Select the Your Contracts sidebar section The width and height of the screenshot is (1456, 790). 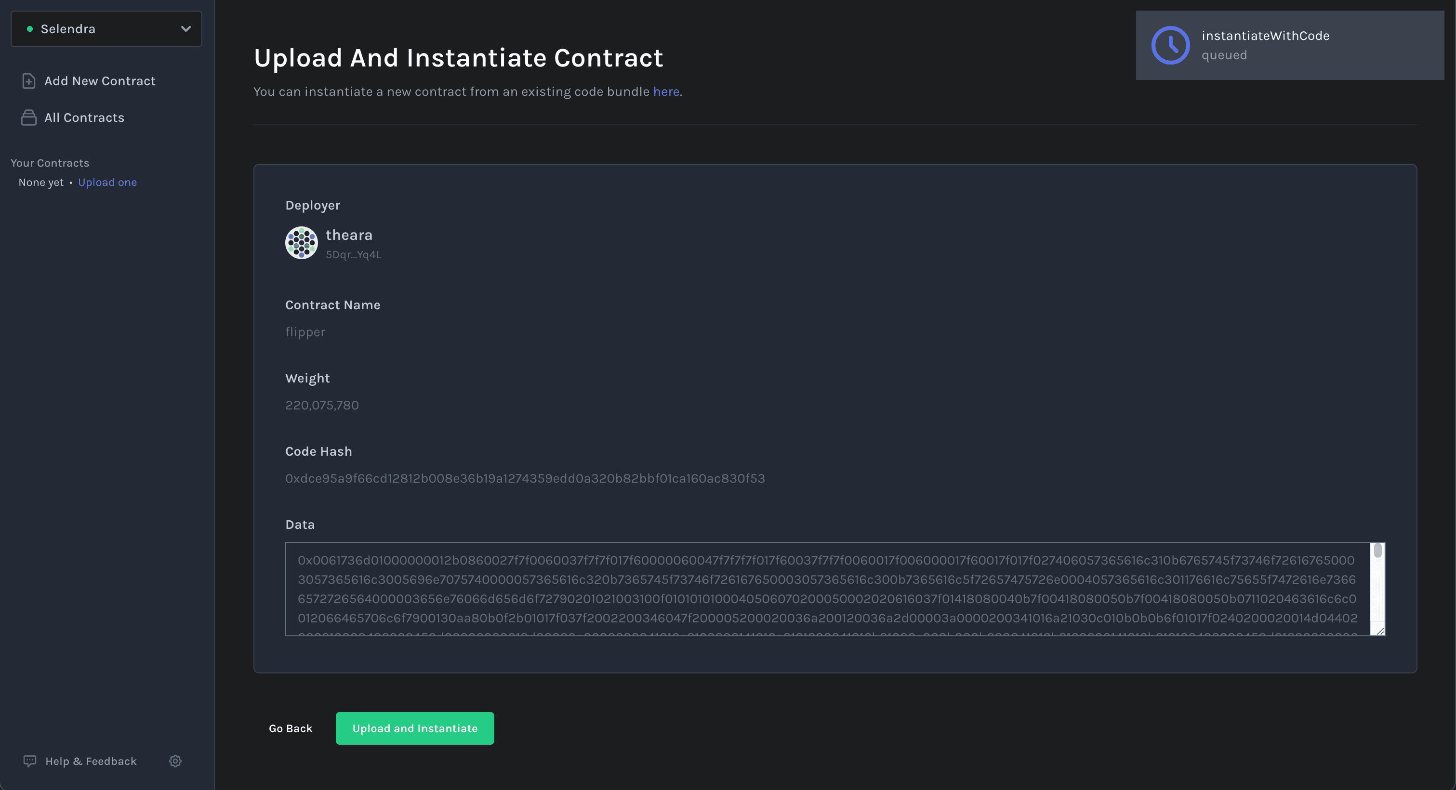coord(50,162)
